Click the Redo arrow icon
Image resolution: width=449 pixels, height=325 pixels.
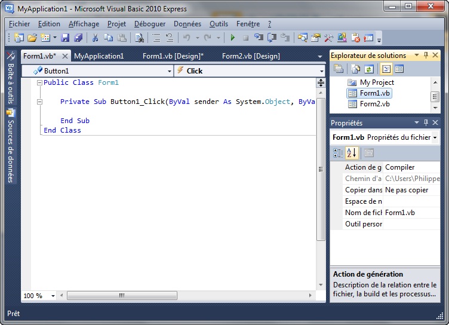point(208,38)
